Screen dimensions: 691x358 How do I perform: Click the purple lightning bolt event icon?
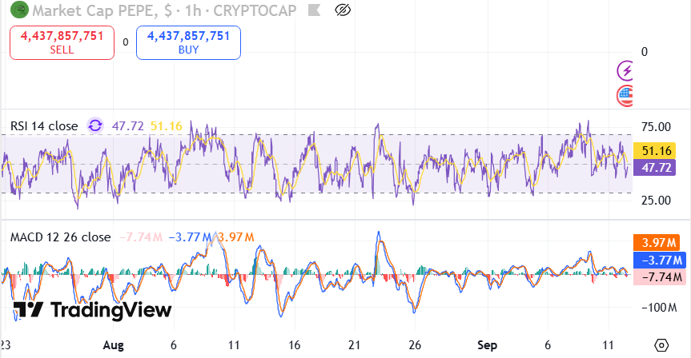pos(627,70)
